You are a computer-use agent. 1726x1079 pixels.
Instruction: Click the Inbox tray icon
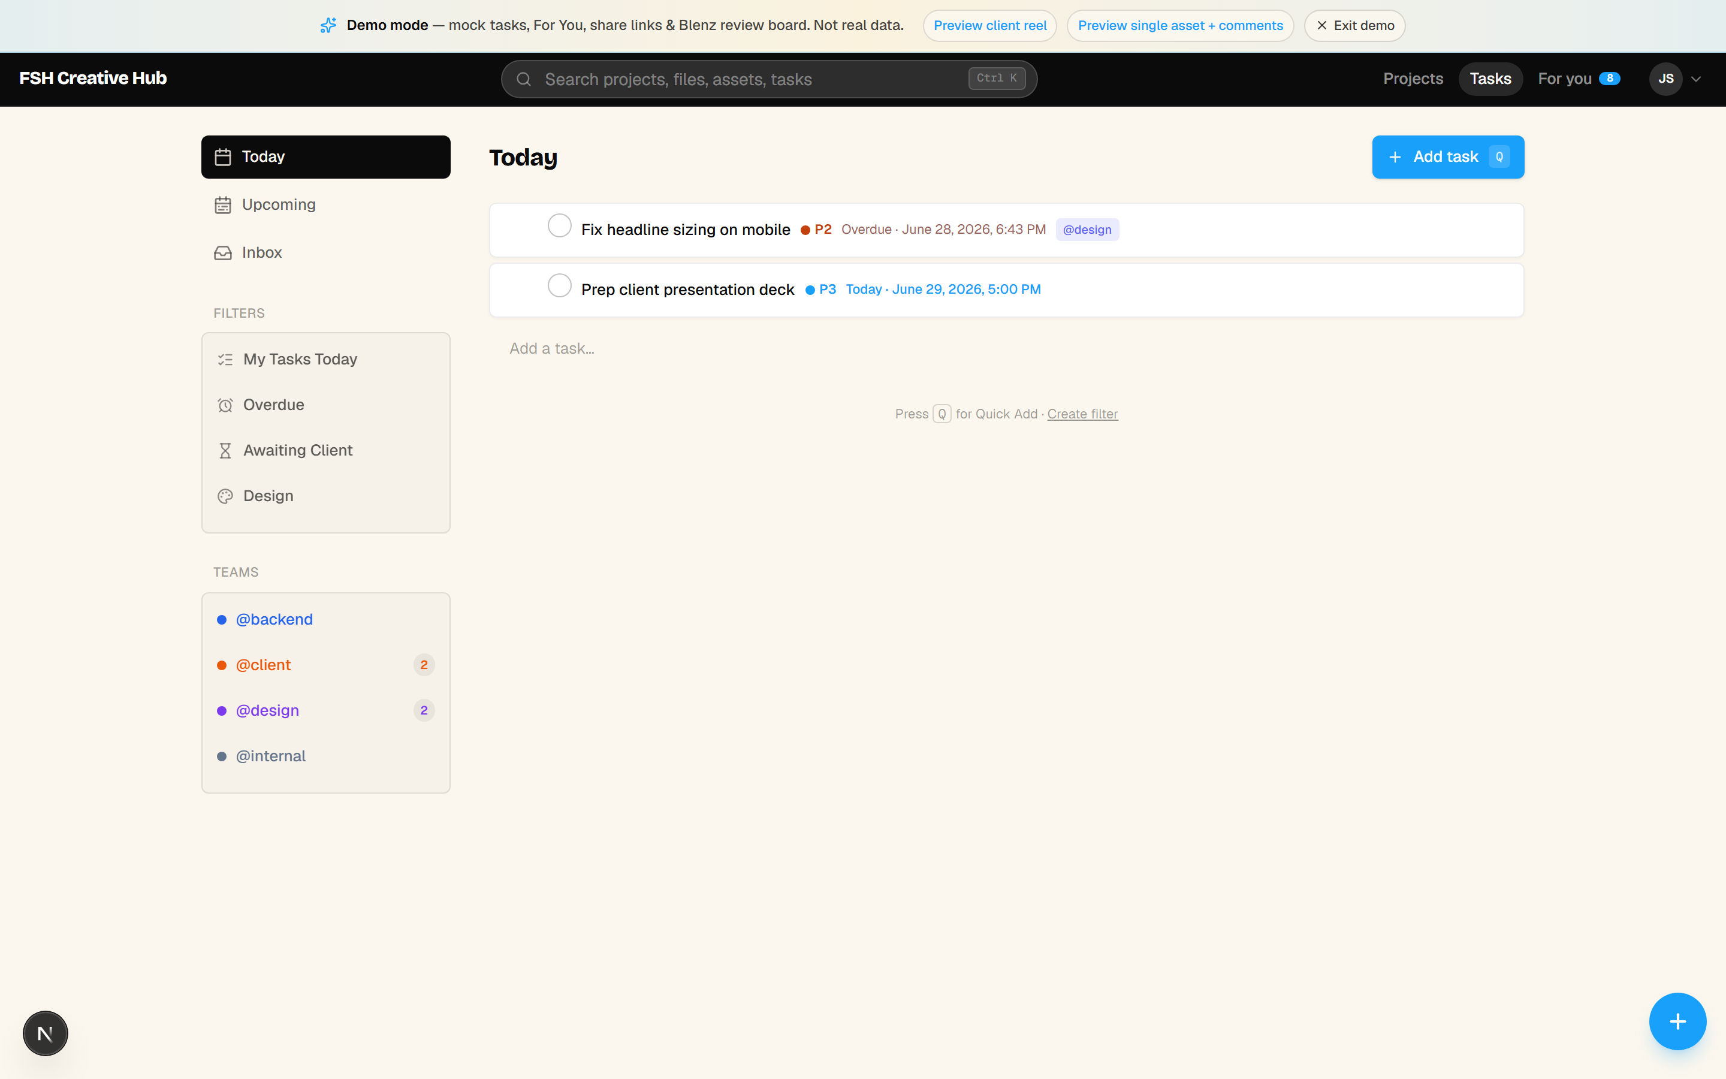click(222, 252)
